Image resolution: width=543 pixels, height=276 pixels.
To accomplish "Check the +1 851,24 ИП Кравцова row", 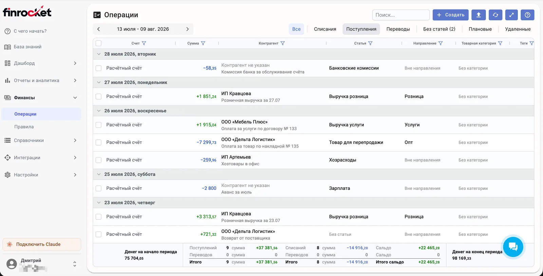I will [x=98, y=97].
